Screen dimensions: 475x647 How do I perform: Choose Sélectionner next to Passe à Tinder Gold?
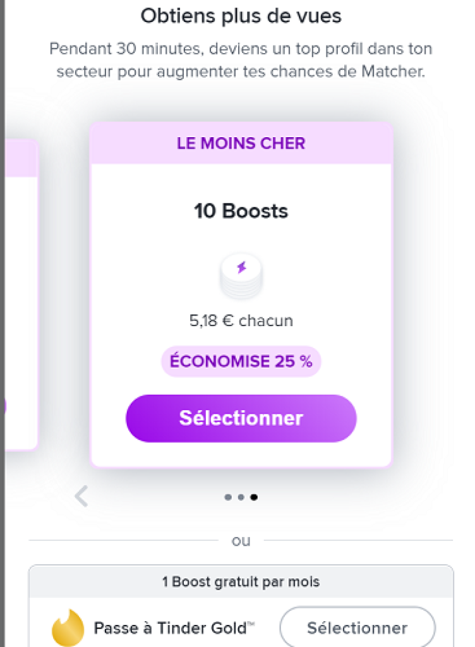(x=358, y=627)
